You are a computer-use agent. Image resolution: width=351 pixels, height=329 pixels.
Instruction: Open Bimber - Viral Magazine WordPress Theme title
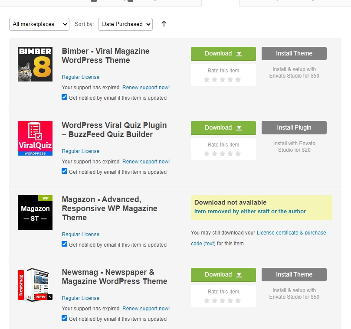tap(106, 55)
